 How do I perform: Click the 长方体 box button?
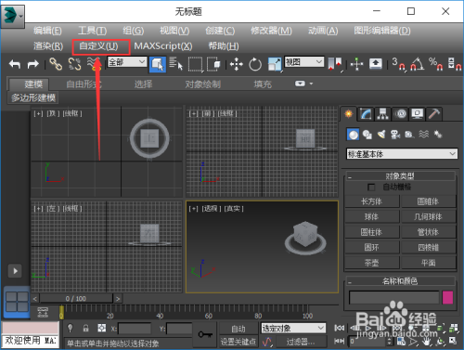[x=371, y=201]
